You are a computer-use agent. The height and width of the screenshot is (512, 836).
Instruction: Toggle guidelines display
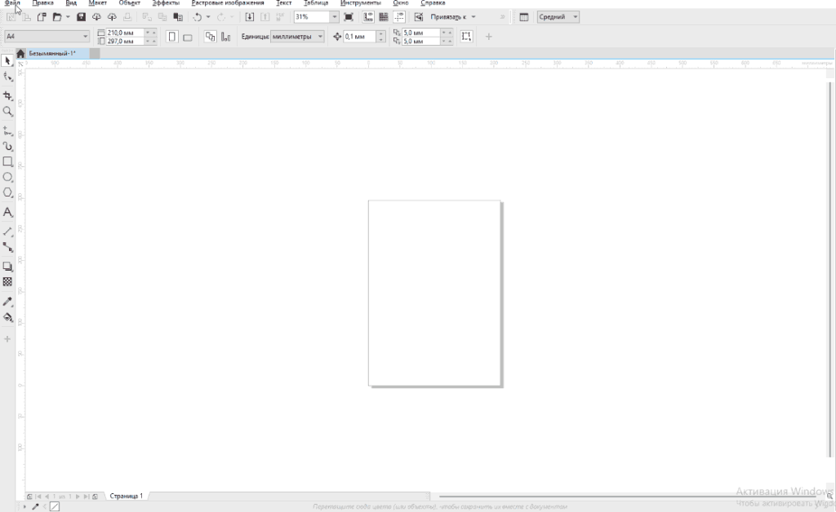(398, 17)
